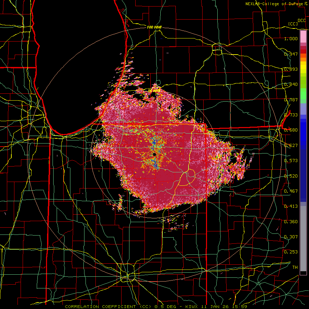Click the 0.520 scale value
Image resolution: width=309 pixels, height=309 pixels.
(291, 176)
